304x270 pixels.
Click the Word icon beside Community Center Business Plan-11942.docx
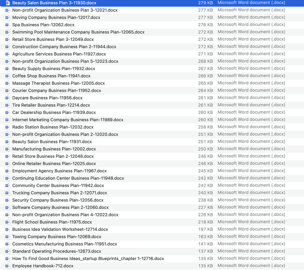click(8, 186)
